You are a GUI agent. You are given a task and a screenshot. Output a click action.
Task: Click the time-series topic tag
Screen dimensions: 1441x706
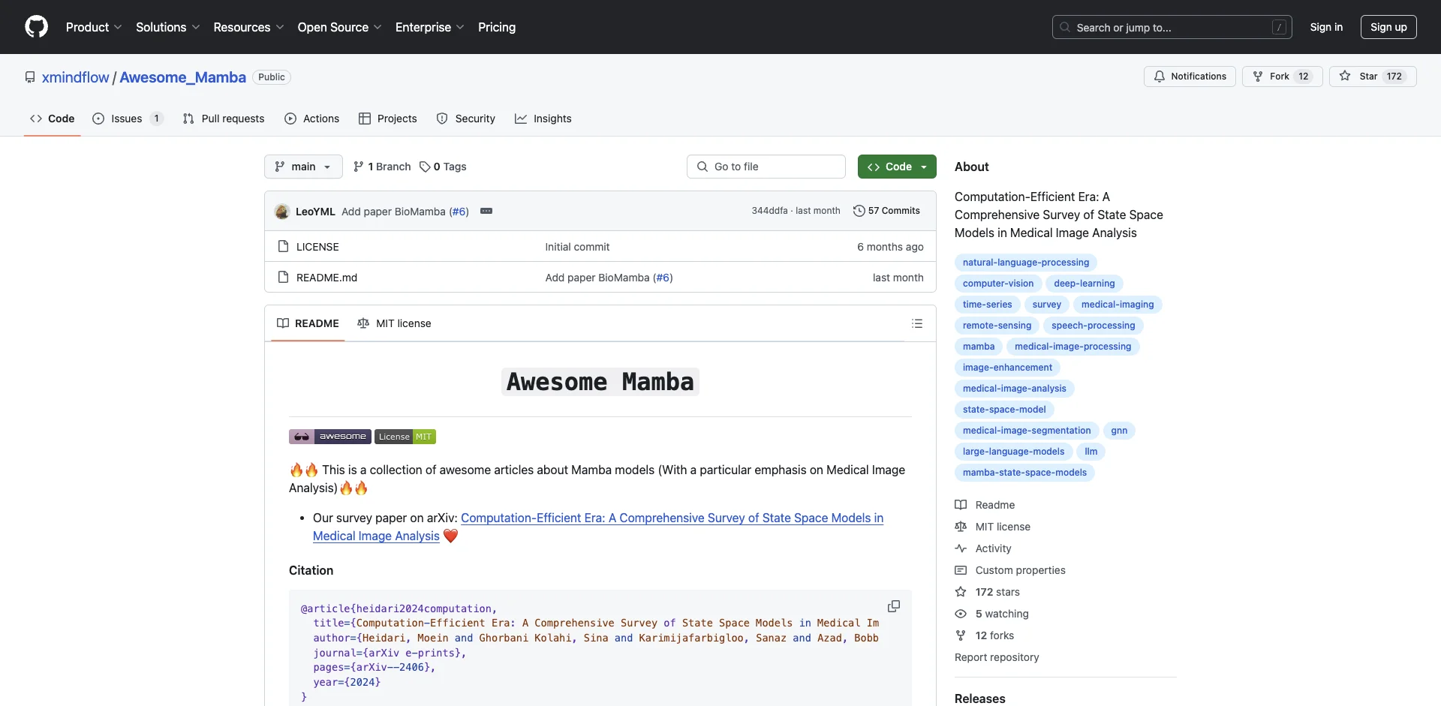tap(988, 305)
